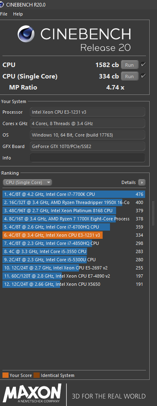Toggle the CPU (Single Core) test checkbox
This screenshot has height=406, width=157.
tap(143, 76)
